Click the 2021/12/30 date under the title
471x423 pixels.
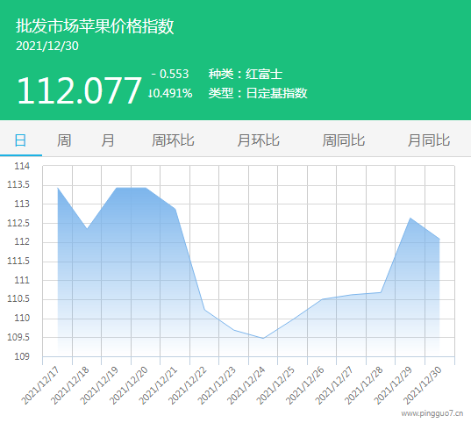(x=47, y=46)
